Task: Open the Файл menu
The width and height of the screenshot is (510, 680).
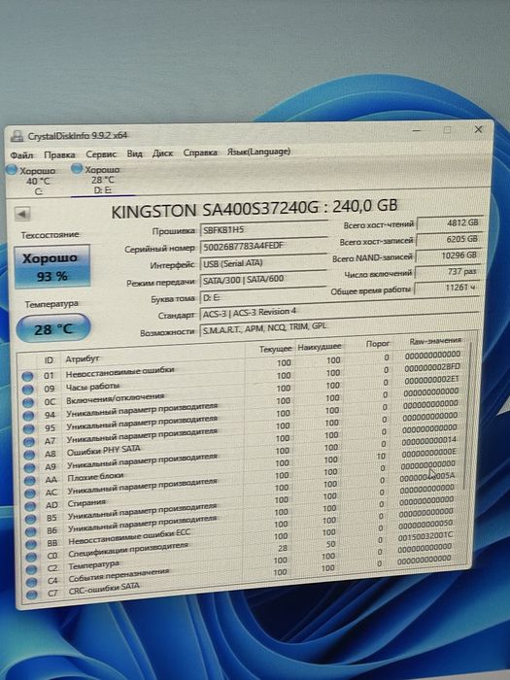Action: click(x=21, y=154)
